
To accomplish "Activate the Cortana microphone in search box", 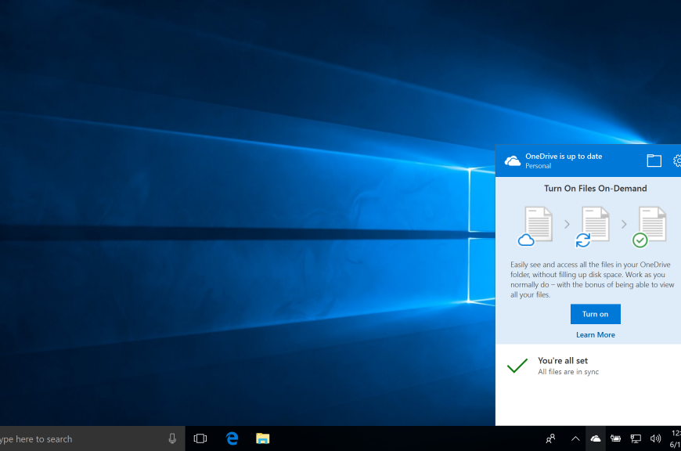I will [172, 438].
